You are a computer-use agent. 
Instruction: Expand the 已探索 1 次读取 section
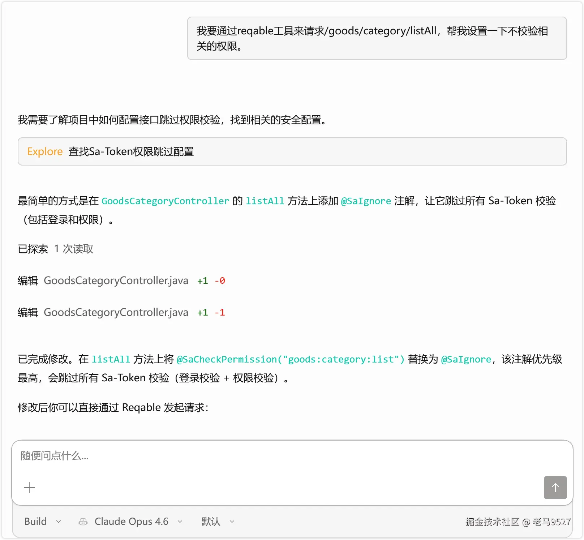pyautogui.click(x=55, y=249)
